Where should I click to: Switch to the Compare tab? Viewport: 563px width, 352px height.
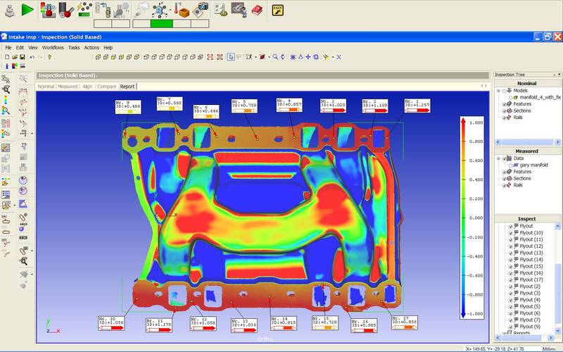[106, 87]
